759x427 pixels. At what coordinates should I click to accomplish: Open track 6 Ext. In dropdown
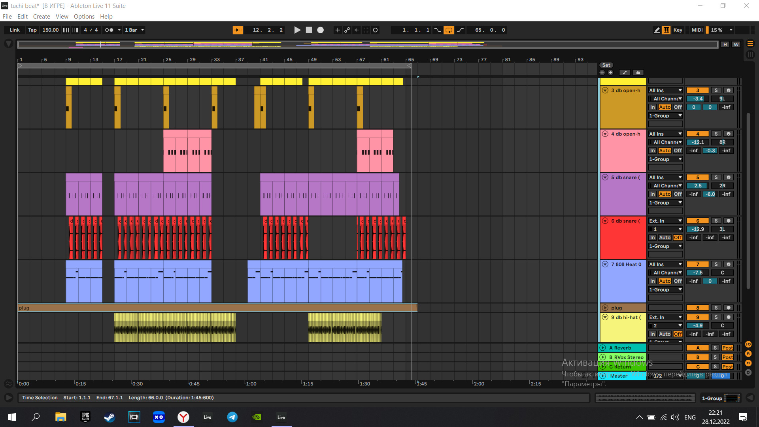point(666,221)
